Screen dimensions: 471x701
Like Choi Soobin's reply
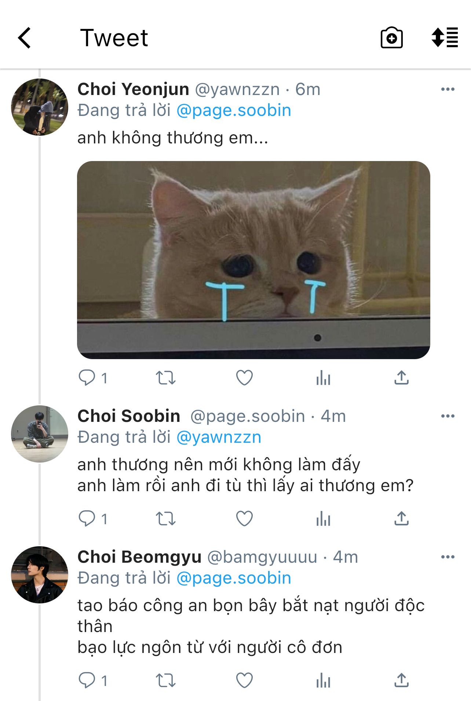244,518
